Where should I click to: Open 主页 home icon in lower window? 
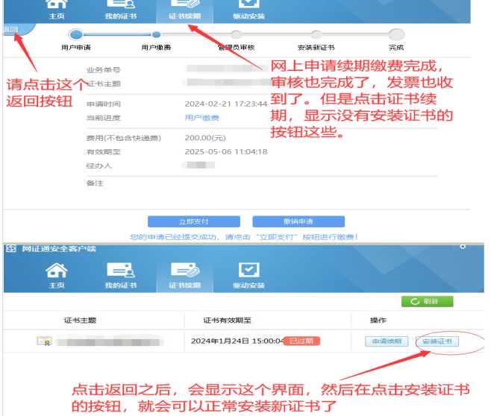pyautogui.click(x=57, y=274)
